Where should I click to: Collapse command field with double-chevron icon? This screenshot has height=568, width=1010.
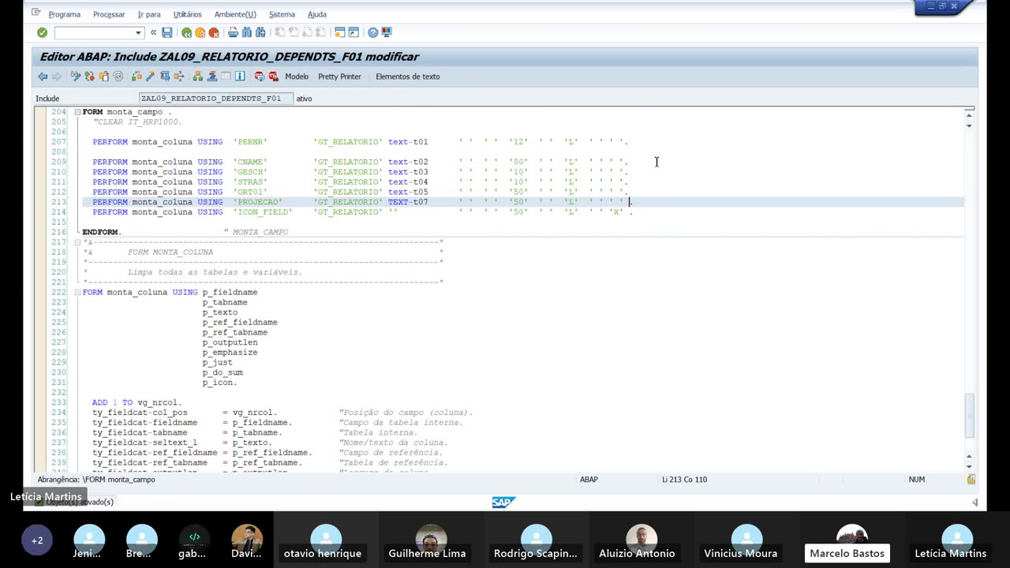153,32
